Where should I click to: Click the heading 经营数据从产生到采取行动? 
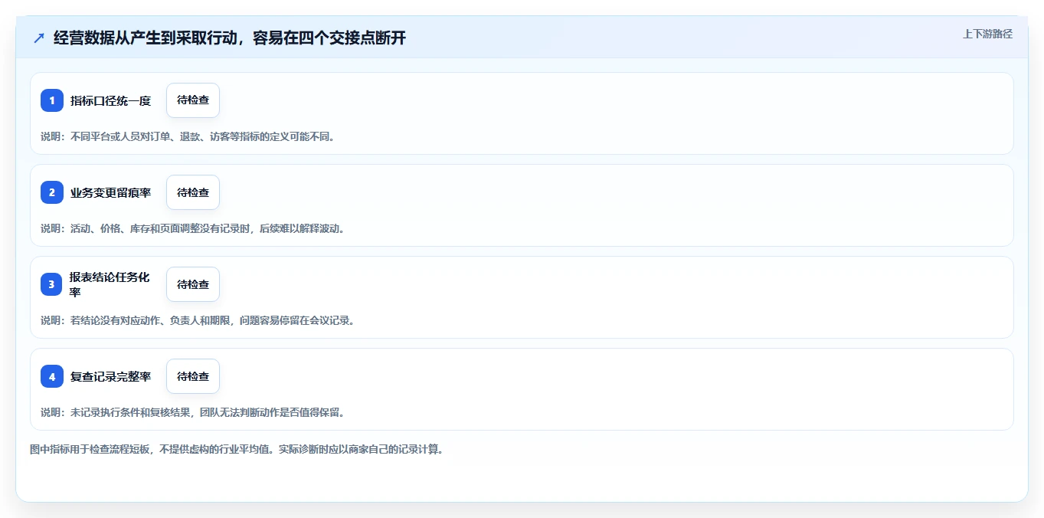(230, 38)
